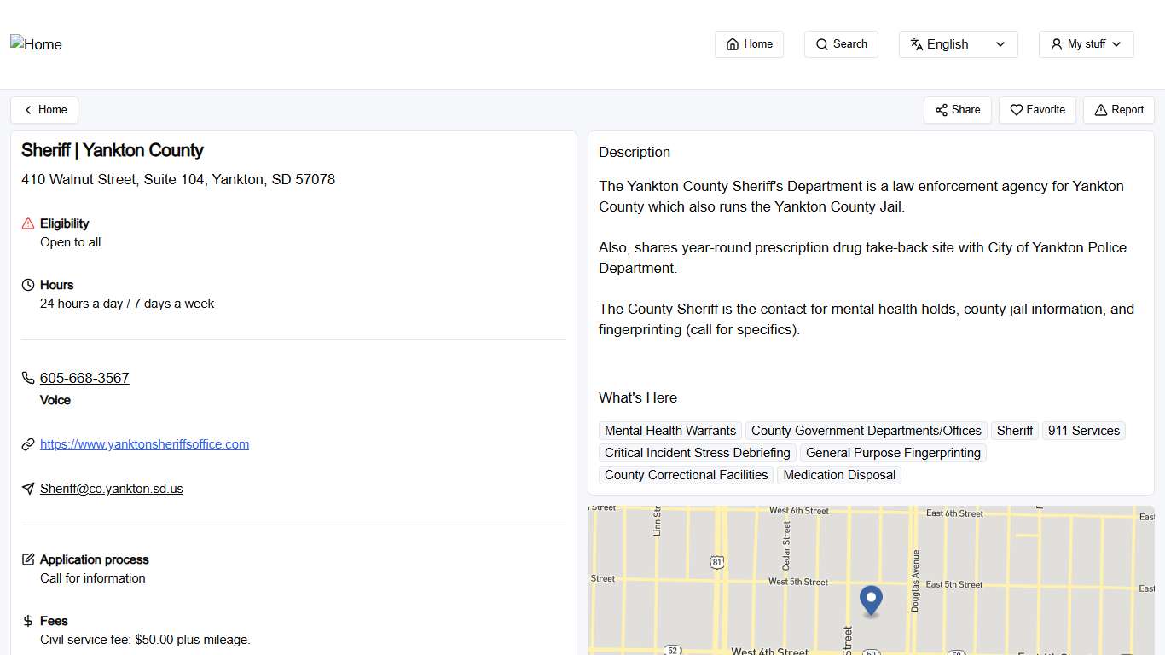Click the share network icon on the Share button
This screenshot has height=655, width=1165.
942,109
